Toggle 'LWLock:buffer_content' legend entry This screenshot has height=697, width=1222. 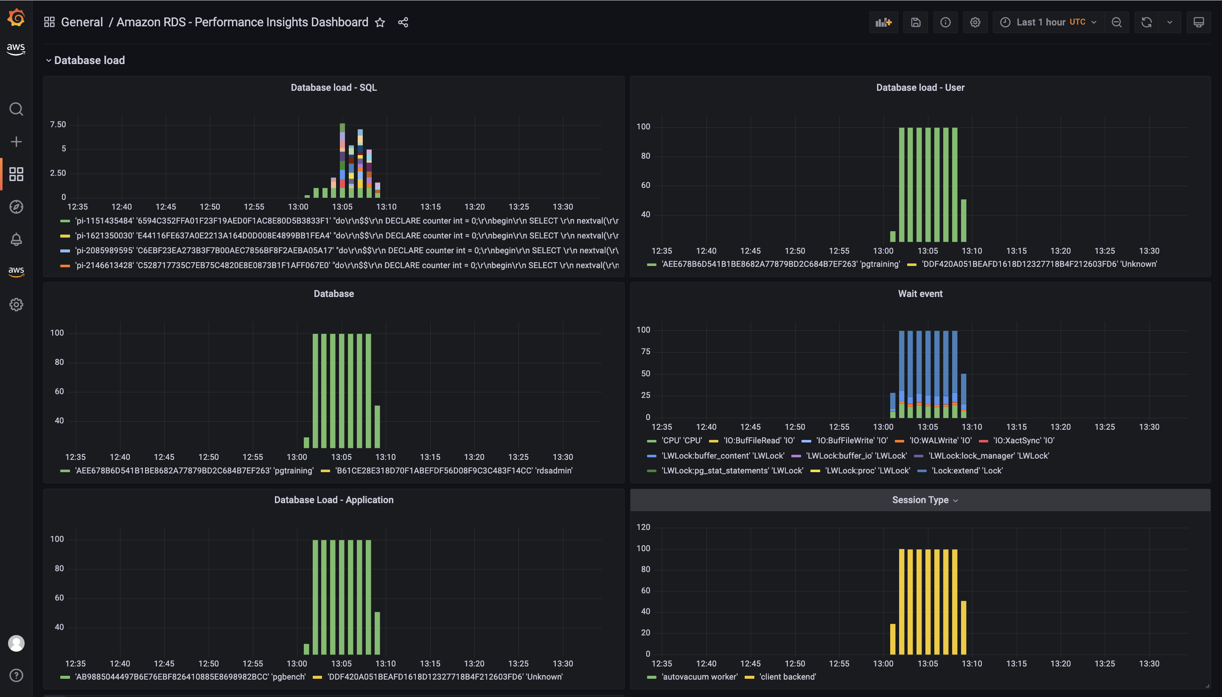[723, 456]
